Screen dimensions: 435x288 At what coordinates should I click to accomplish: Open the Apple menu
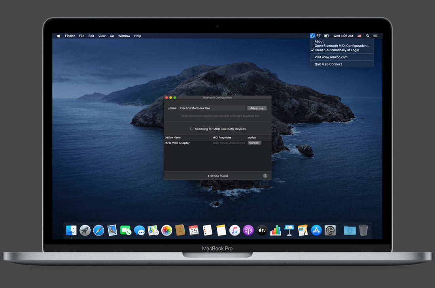[59, 36]
